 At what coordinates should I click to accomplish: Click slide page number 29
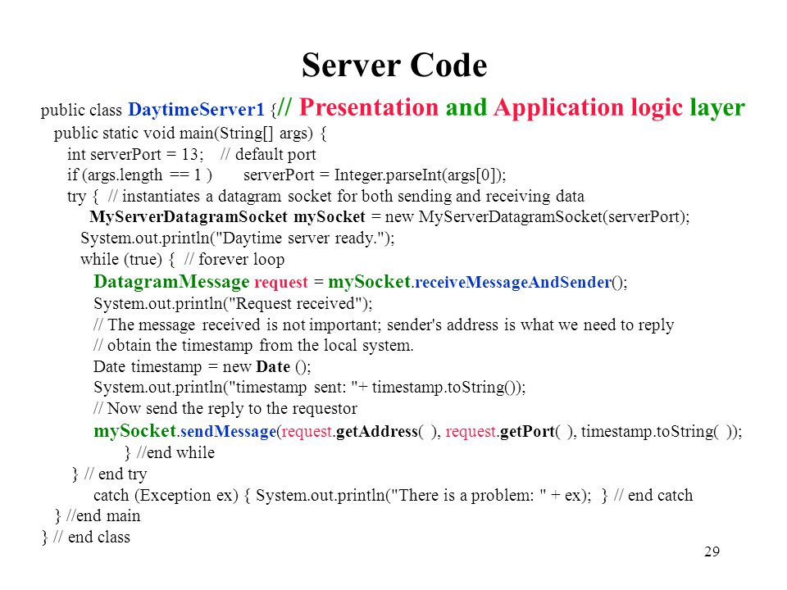pos(712,551)
